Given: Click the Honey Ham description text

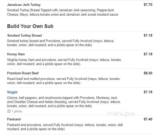Looking at the screenshot, I should click(65, 62).
